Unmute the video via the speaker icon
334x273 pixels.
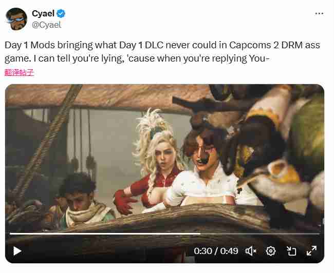click(x=251, y=251)
